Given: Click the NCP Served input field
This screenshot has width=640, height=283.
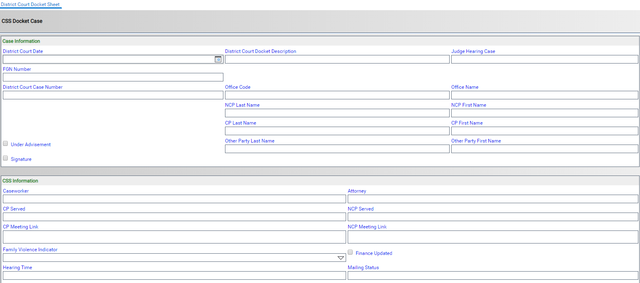Looking at the screenshot, I should (x=493, y=217).
